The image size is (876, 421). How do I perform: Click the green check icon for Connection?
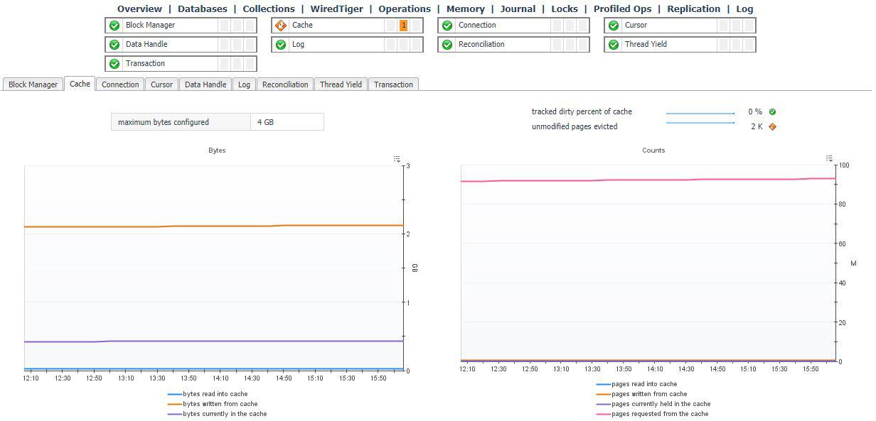(447, 26)
